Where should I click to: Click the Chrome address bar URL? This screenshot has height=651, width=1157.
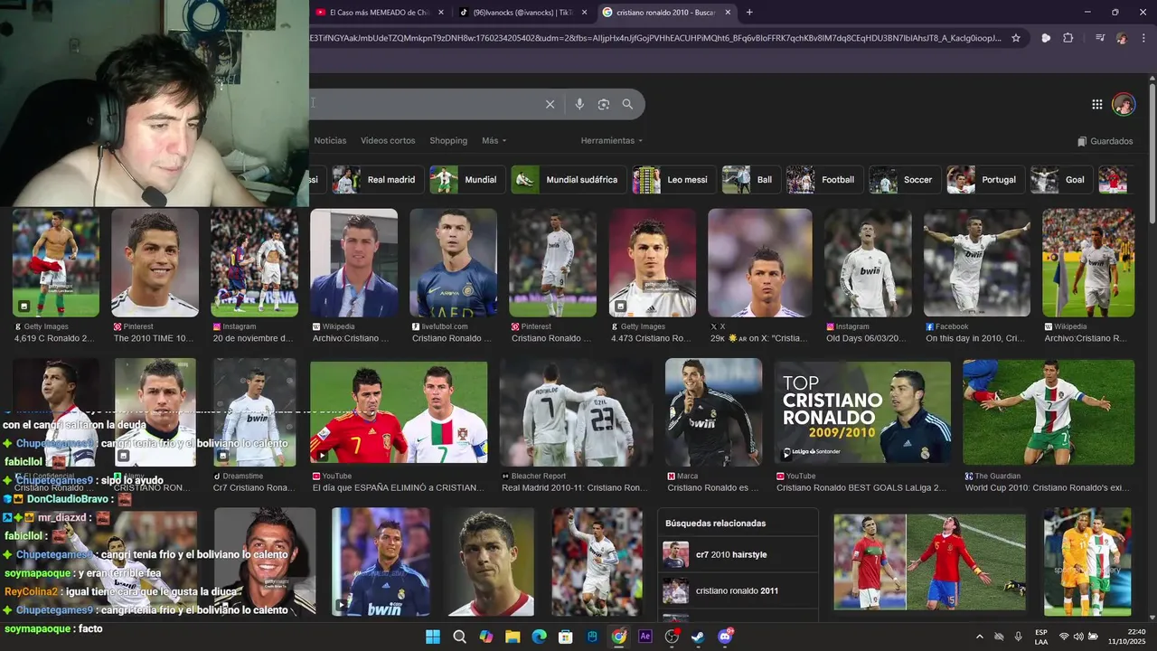(x=654, y=38)
